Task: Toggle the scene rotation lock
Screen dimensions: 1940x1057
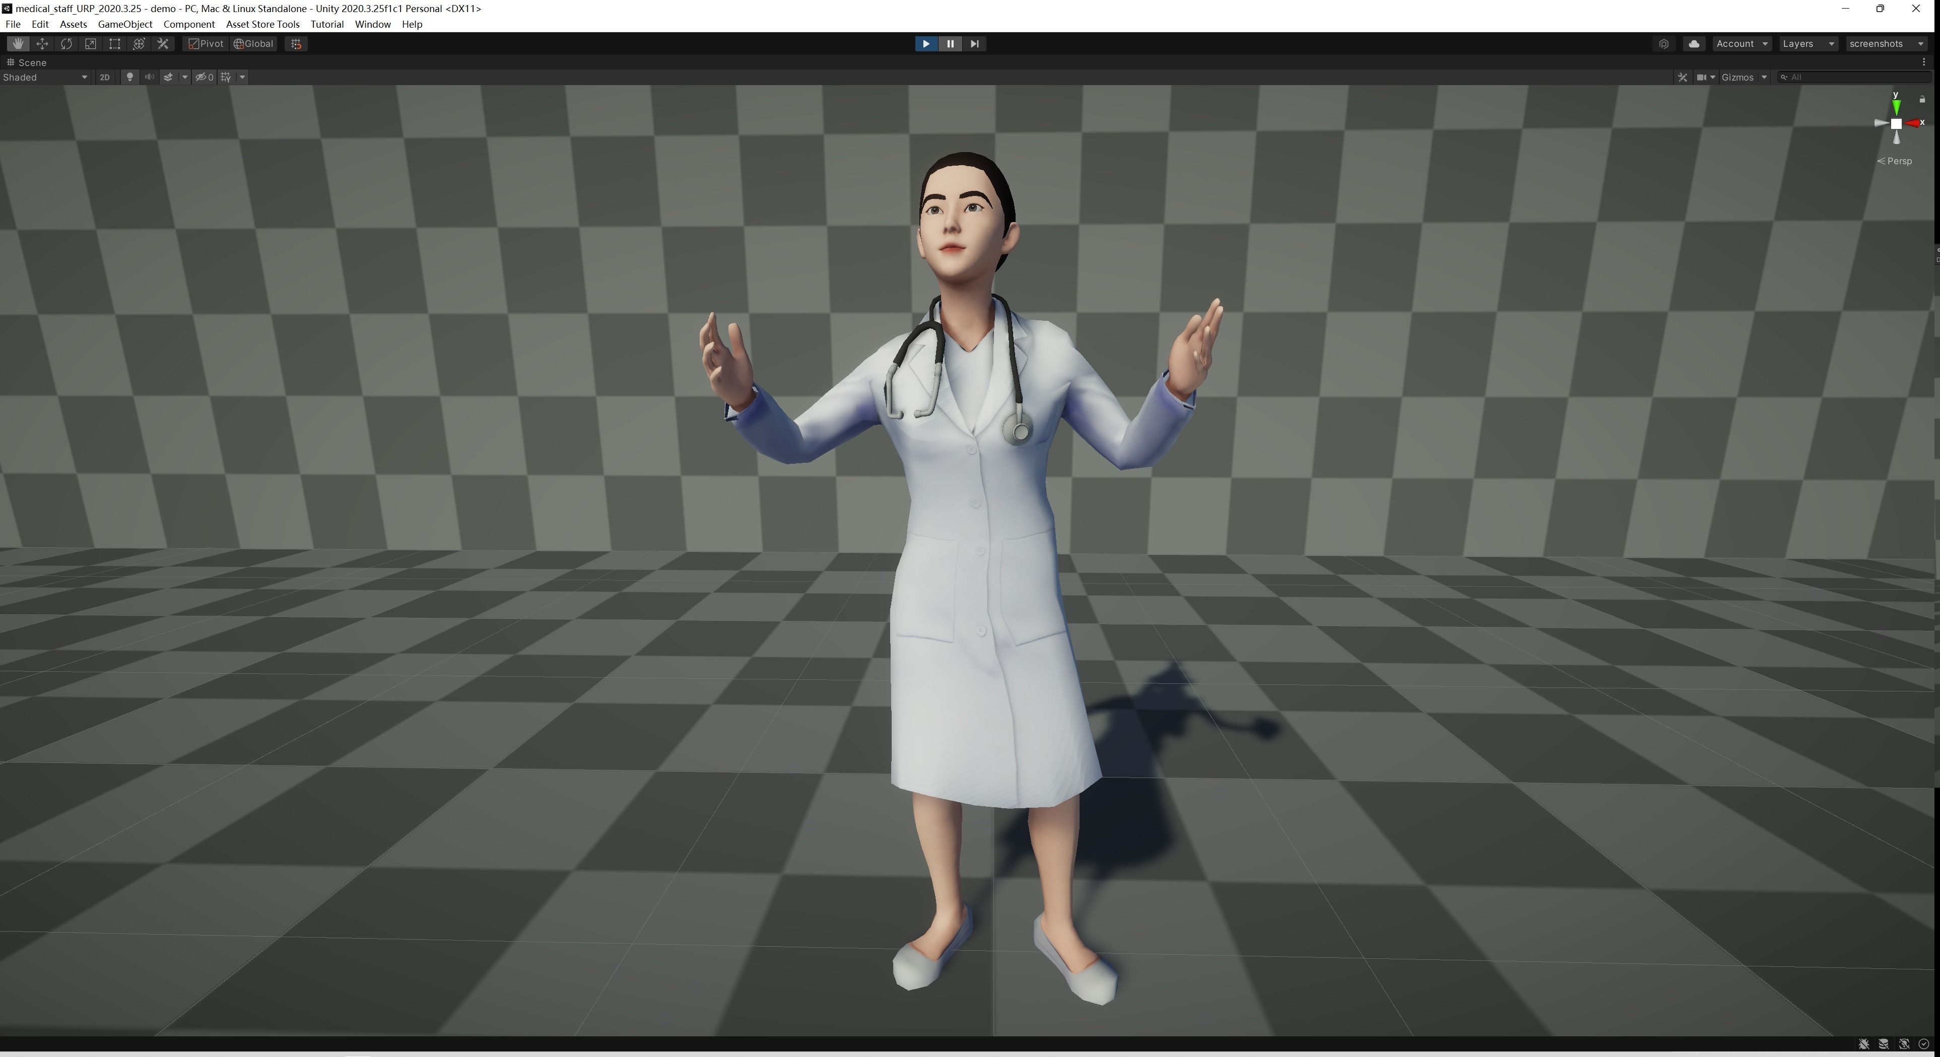Action: coord(1922,99)
